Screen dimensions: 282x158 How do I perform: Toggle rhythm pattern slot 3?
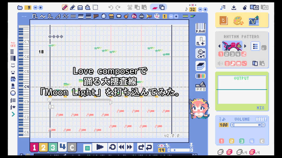click(232, 54)
